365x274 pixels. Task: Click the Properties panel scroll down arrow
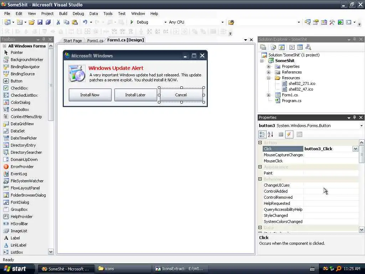361,230
